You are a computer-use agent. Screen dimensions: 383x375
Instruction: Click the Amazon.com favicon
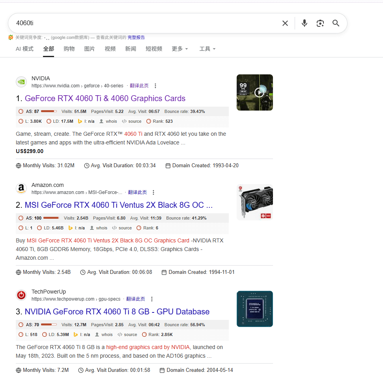pos(21,189)
